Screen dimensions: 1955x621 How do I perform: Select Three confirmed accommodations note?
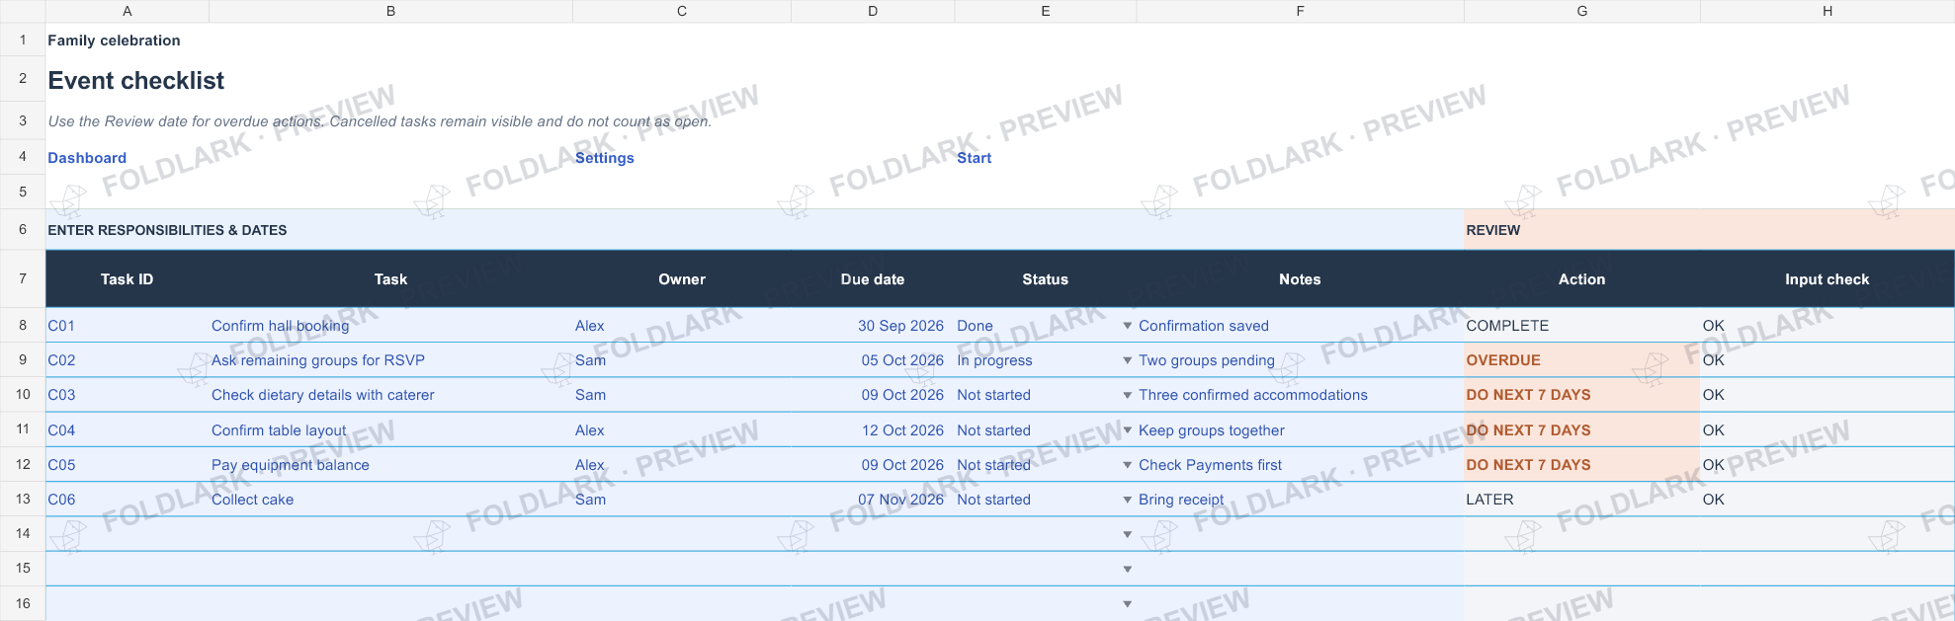(1300, 395)
